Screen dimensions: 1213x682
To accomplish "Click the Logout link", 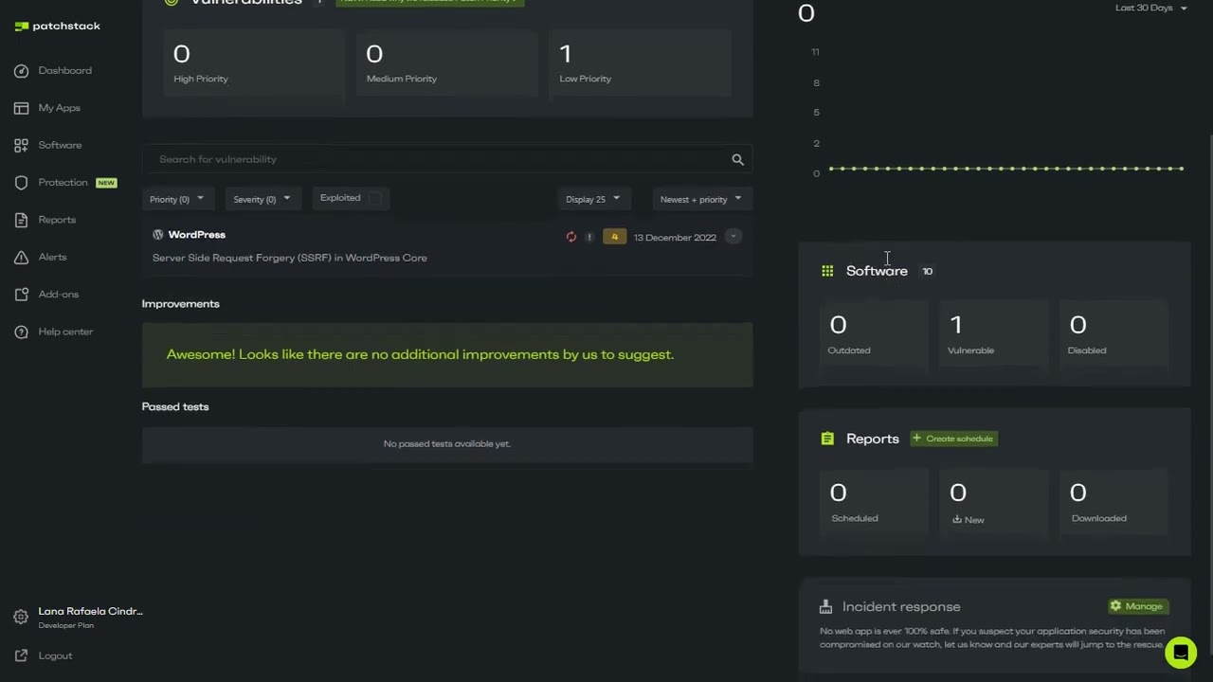I will 55,655.
